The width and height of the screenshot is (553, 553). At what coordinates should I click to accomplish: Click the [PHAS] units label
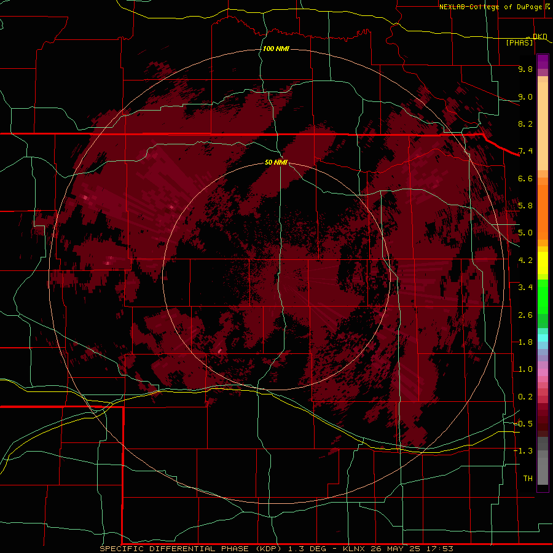(x=519, y=42)
